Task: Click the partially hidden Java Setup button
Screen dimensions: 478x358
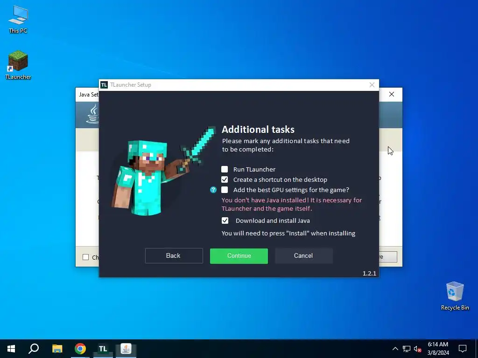Action: pos(388,257)
